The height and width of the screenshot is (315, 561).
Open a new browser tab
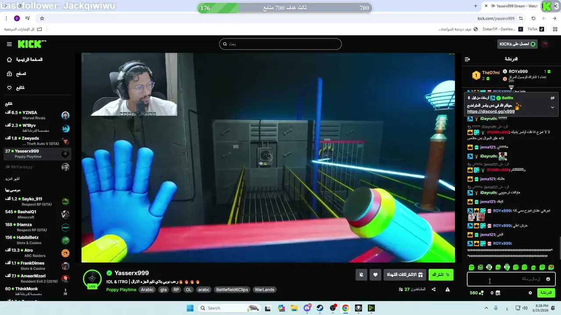(x=476, y=6)
